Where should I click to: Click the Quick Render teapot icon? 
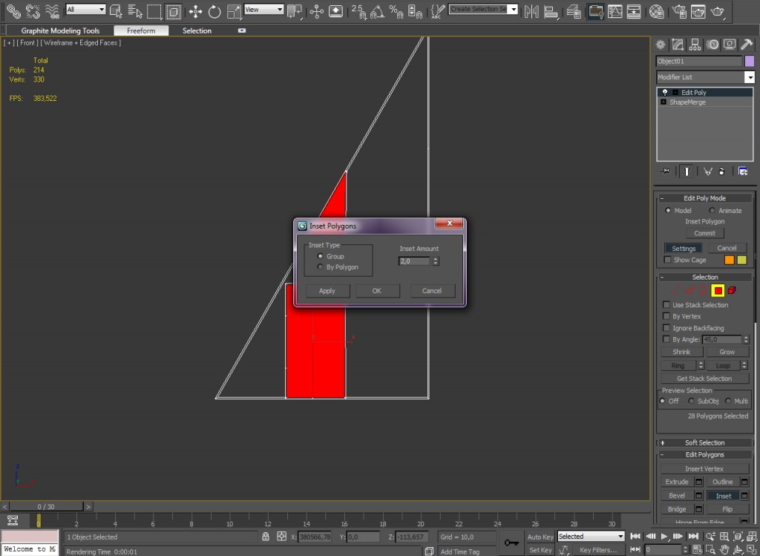click(x=718, y=10)
